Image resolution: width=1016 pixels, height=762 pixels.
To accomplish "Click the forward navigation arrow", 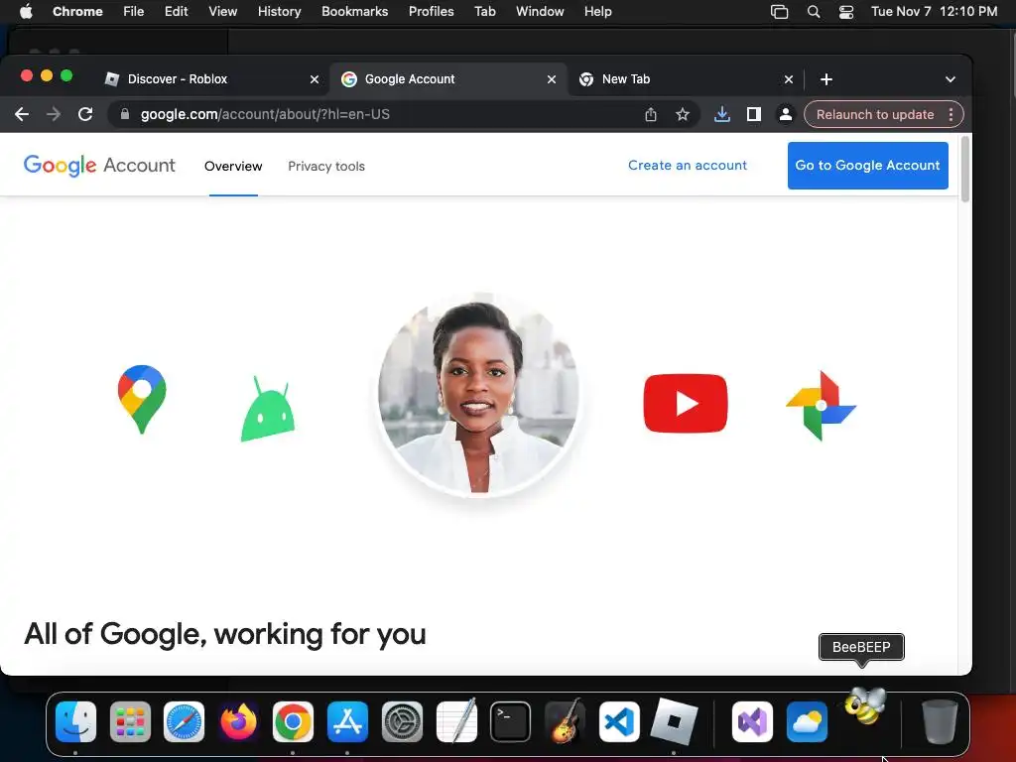I will point(54,115).
